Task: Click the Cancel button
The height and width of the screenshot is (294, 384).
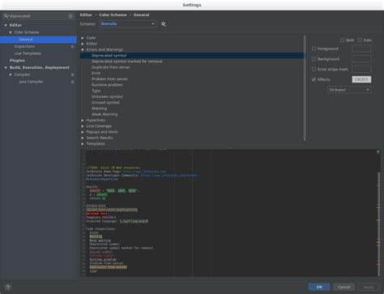Action: pos(343,287)
